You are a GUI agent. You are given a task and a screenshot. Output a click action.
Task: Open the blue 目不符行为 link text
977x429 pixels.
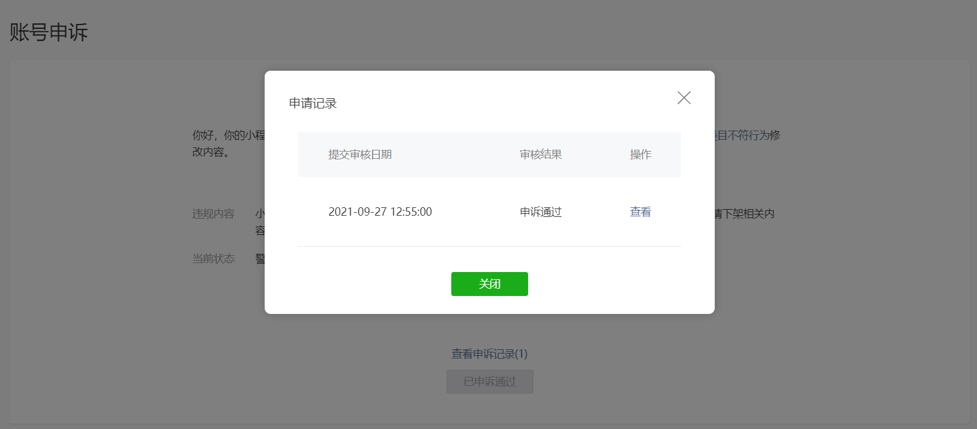(742, 135)
